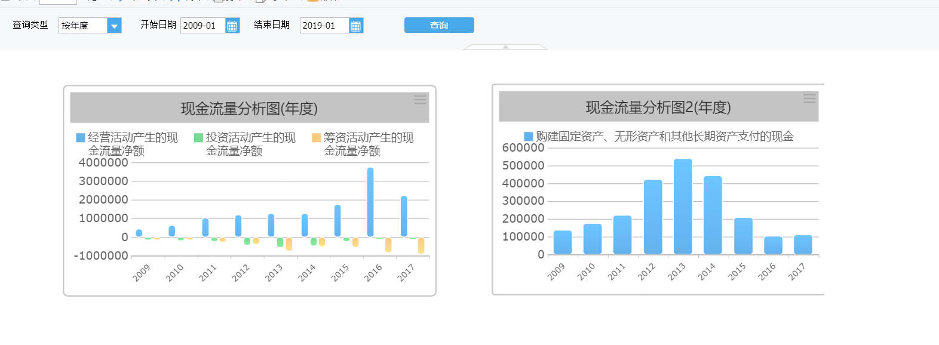Click the blue 2009 bar in chart 1
This screenshot has height=345, width=939.
(139, 233)
